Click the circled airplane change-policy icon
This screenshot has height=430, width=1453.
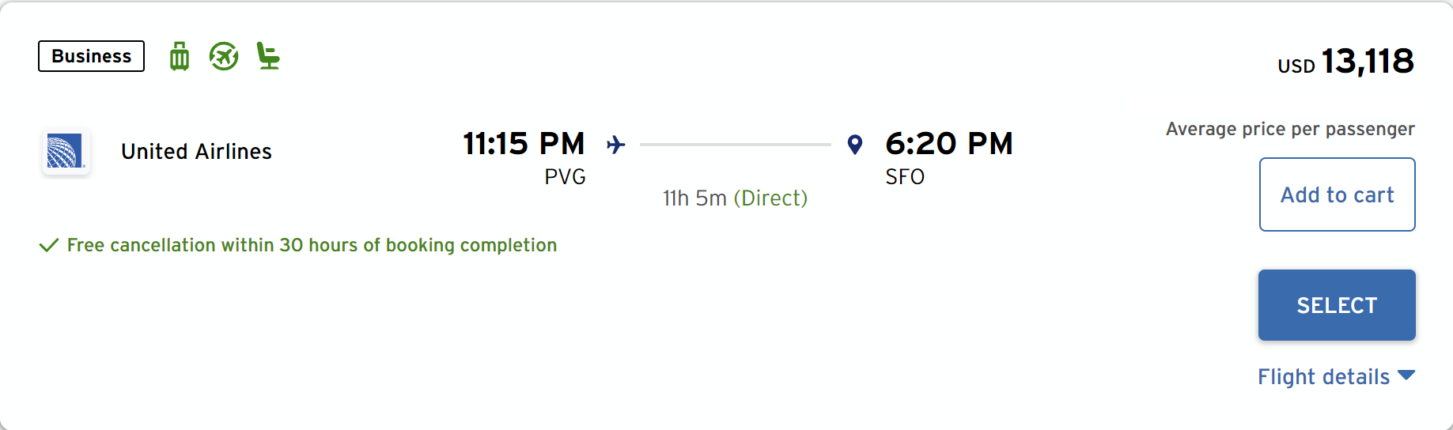tap(224, 57)
